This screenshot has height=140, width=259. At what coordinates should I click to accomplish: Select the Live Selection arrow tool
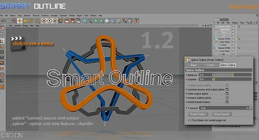point(14,21)
